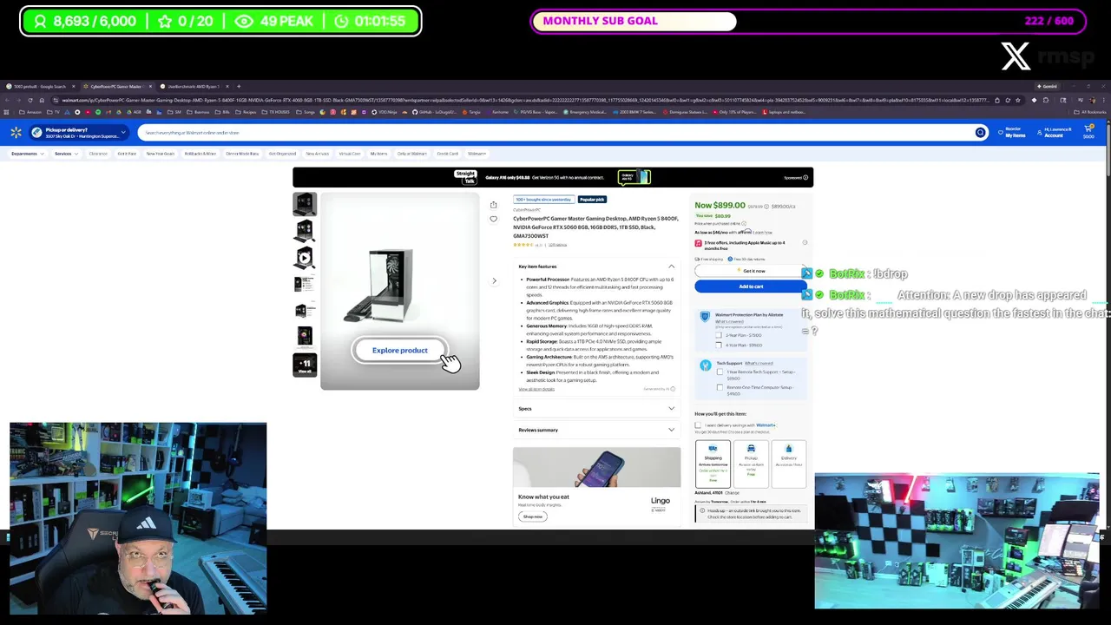Open the Get It Fast nav item
Image resolution: width=1111 pixels, height=625 pixels.
[127, 154]
